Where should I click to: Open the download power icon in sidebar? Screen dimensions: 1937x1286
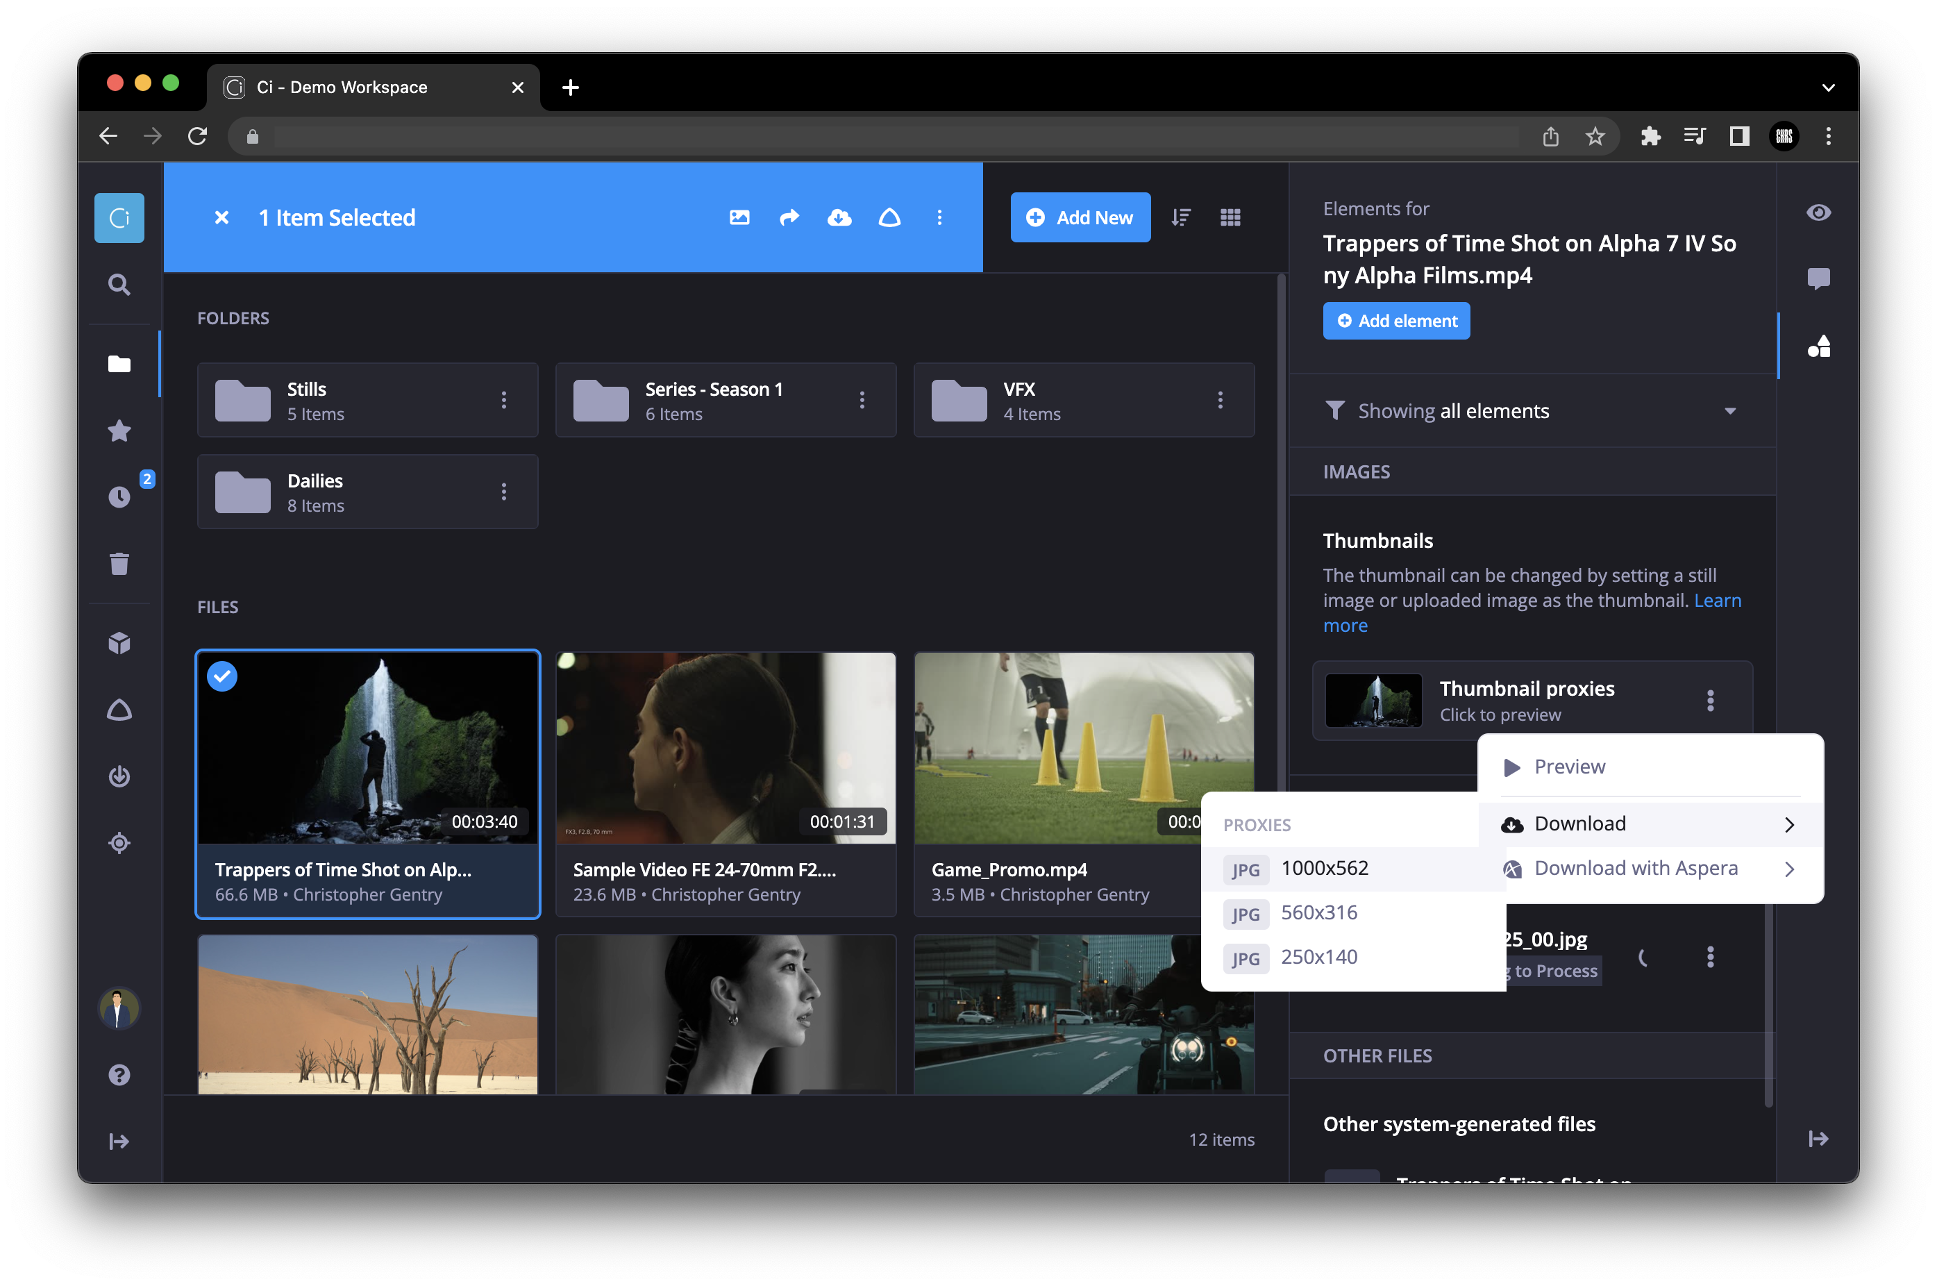tap(119, 776)
